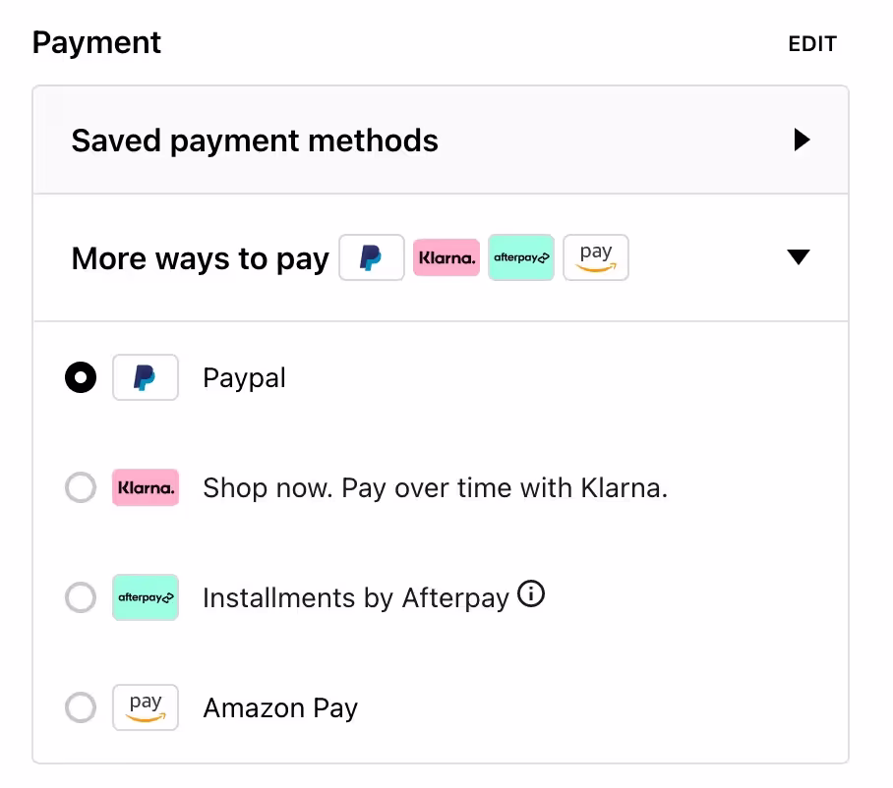Viewport: 893px width, 788px height.
Task: Click the Shop now Klarna text
Action: point(435,488)
